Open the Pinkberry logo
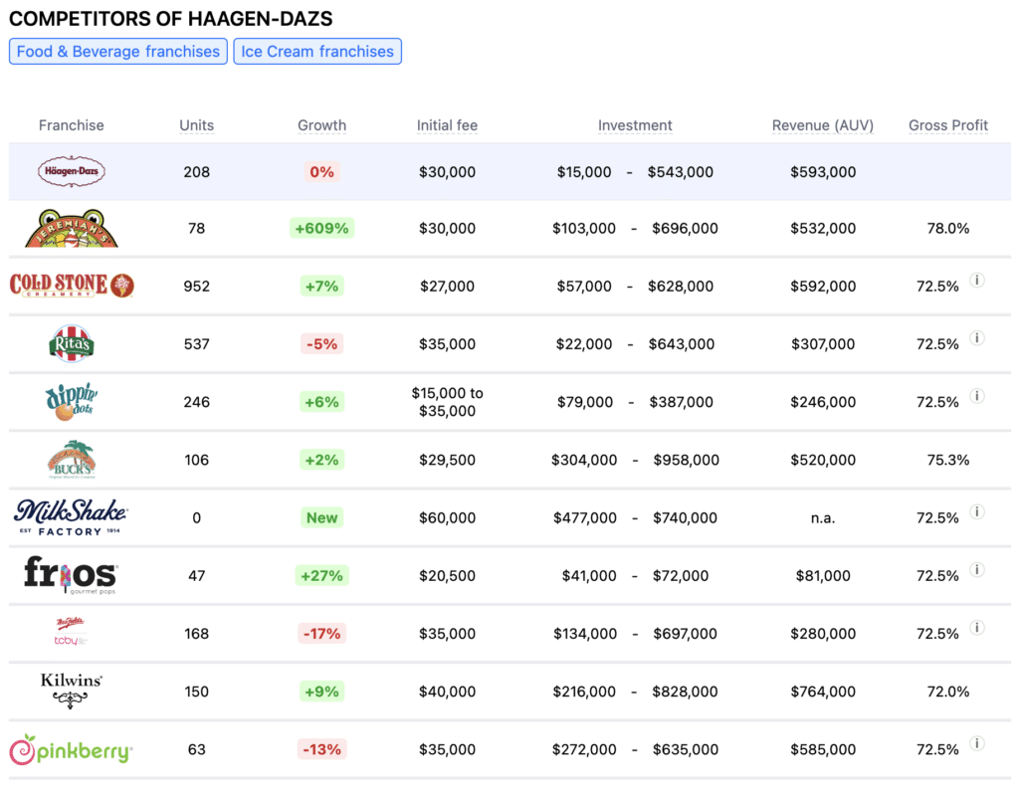Viewport: 1019px width, 793px height. [71, 749]
